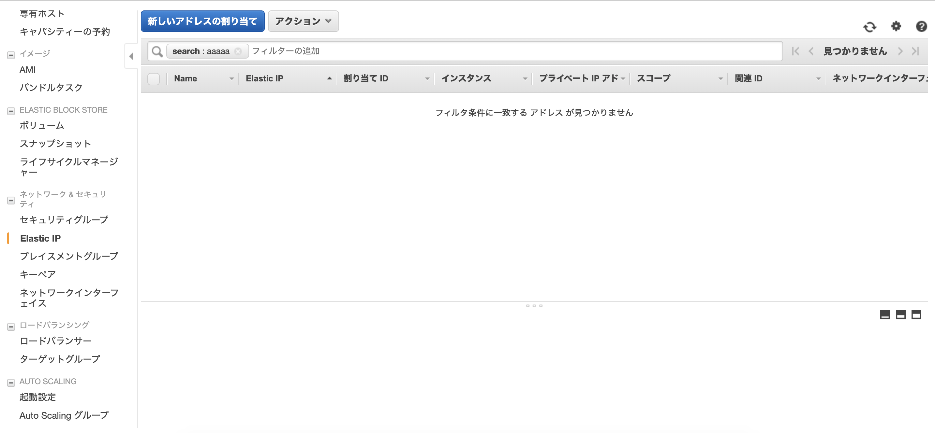
Task: Open セキュリティグループ in the sidebar
Action: click(64, 219)
